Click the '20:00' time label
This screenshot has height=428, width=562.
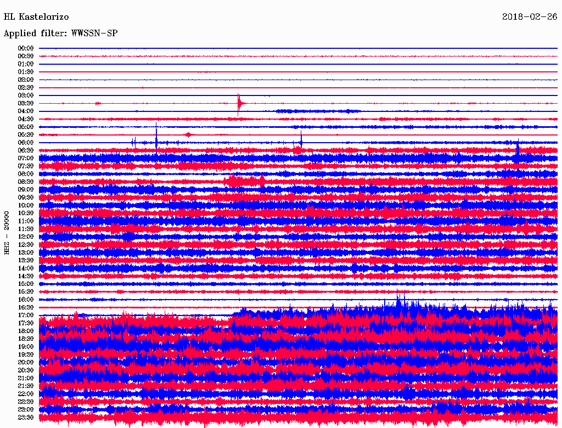(25, 362)
